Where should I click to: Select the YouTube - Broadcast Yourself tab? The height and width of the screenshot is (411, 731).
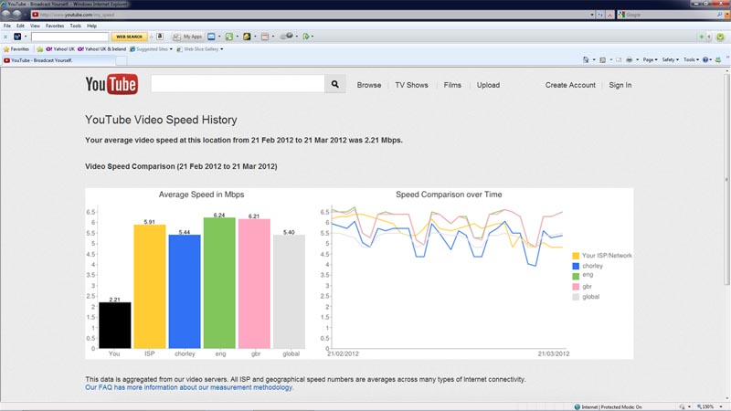coord(58,60)
